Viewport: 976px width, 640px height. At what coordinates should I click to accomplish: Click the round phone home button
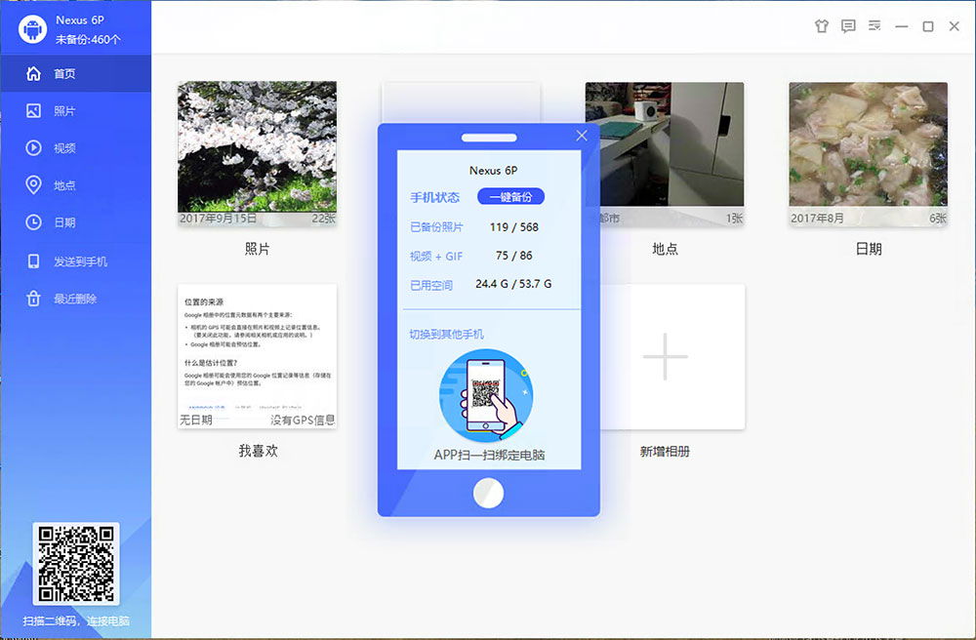point(488,494)
